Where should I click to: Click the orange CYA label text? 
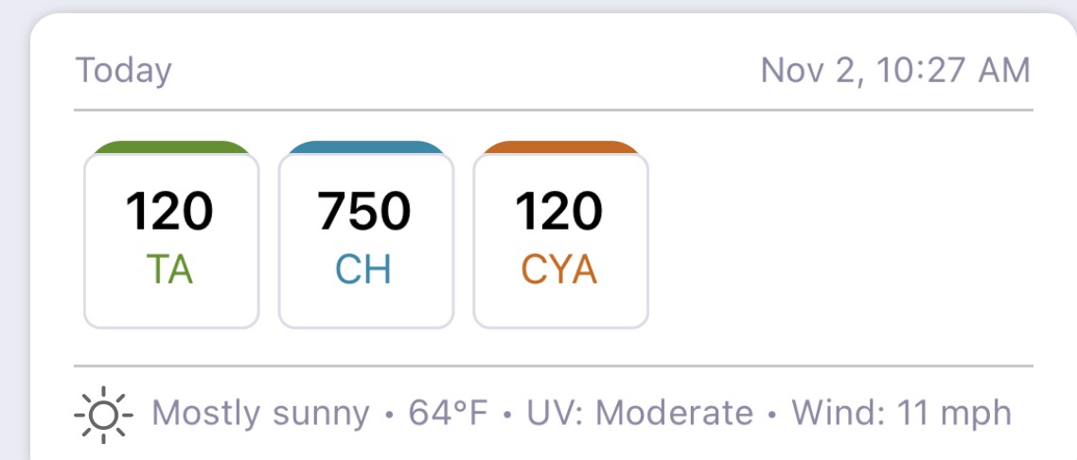pos(559,270)
